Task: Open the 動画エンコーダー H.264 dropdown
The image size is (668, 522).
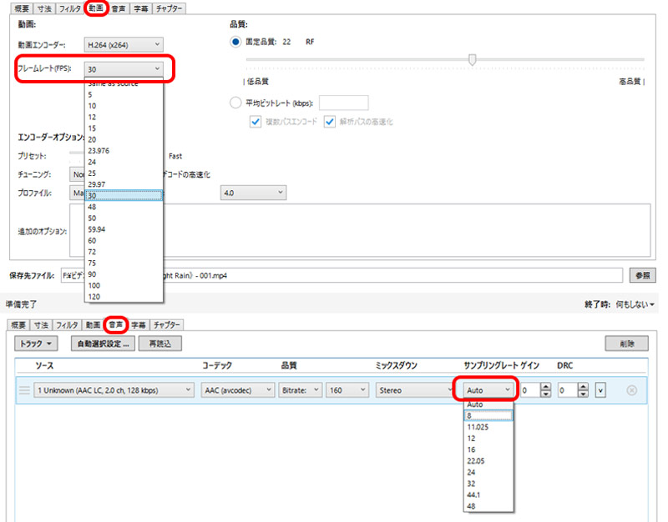Action: coord(124,43)
